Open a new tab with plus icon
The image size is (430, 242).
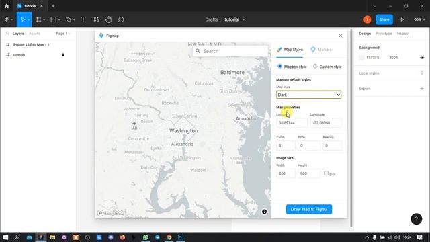tap(53, 6)
